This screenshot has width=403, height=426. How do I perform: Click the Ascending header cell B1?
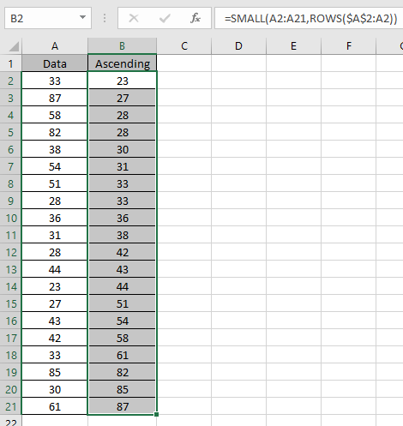[123, 63]
